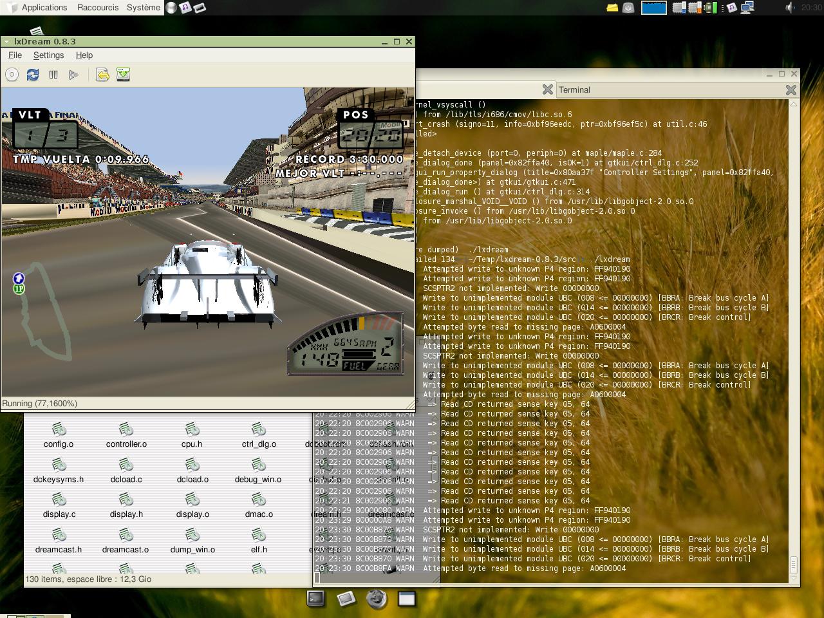
Task: Click the grey disk icon in system tray
Action: (x=628, y=8)
